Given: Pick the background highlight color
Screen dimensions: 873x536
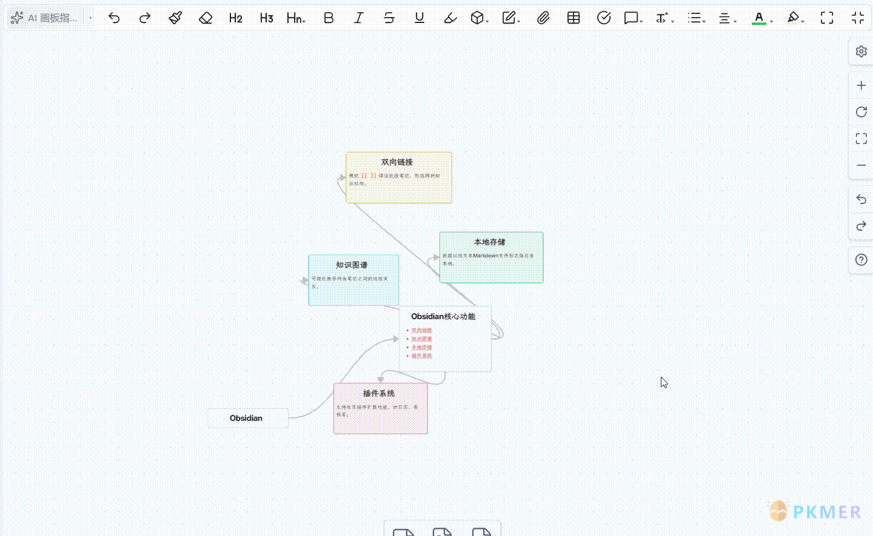Looking at the screenshot, I should (x=793, y=18).
